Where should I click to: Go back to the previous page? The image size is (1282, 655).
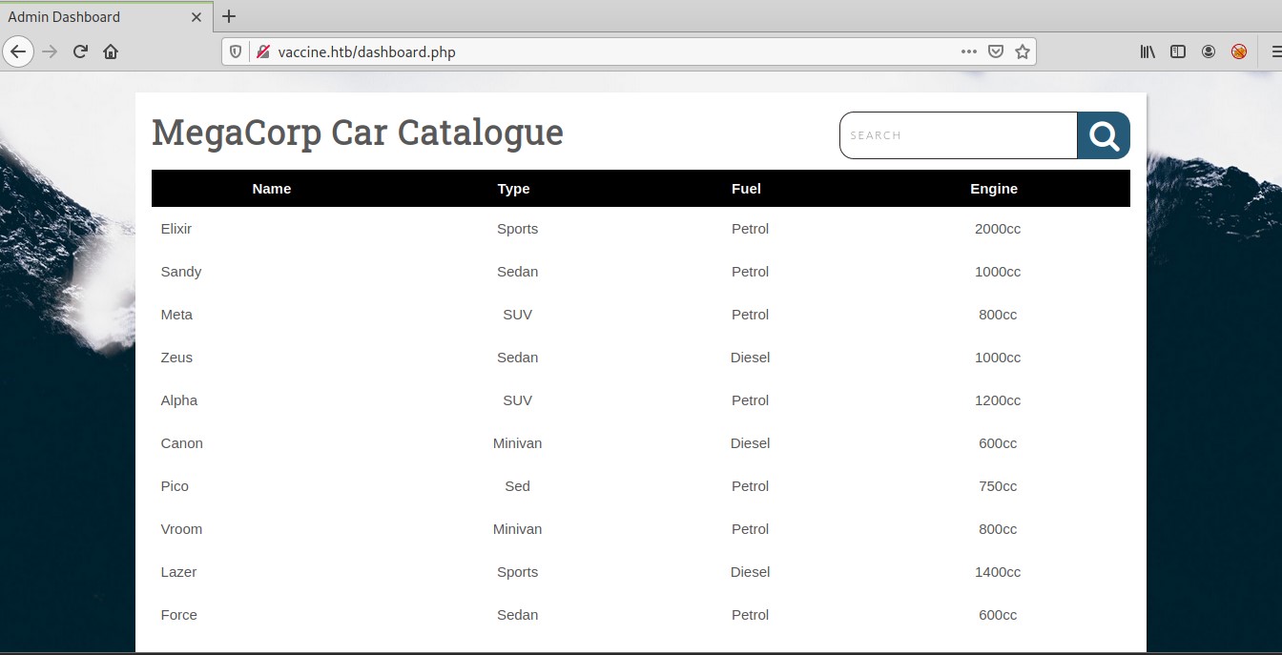click(18, 51)
